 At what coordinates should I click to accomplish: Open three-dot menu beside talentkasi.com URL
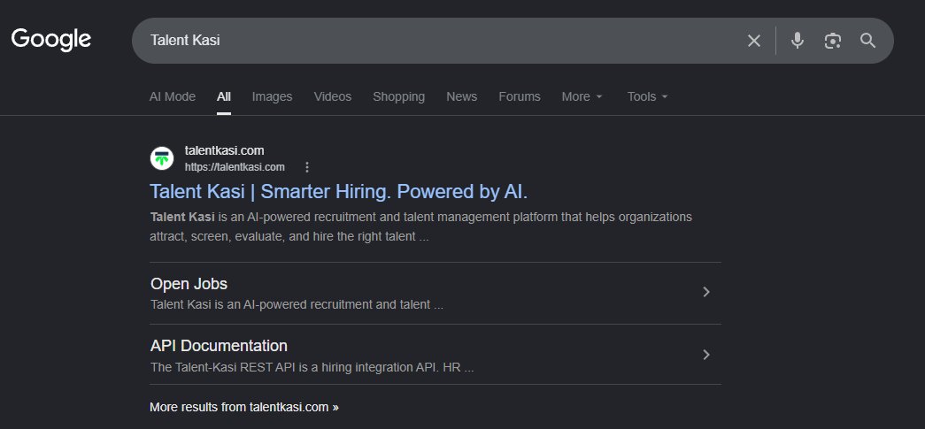coord(307,167)
